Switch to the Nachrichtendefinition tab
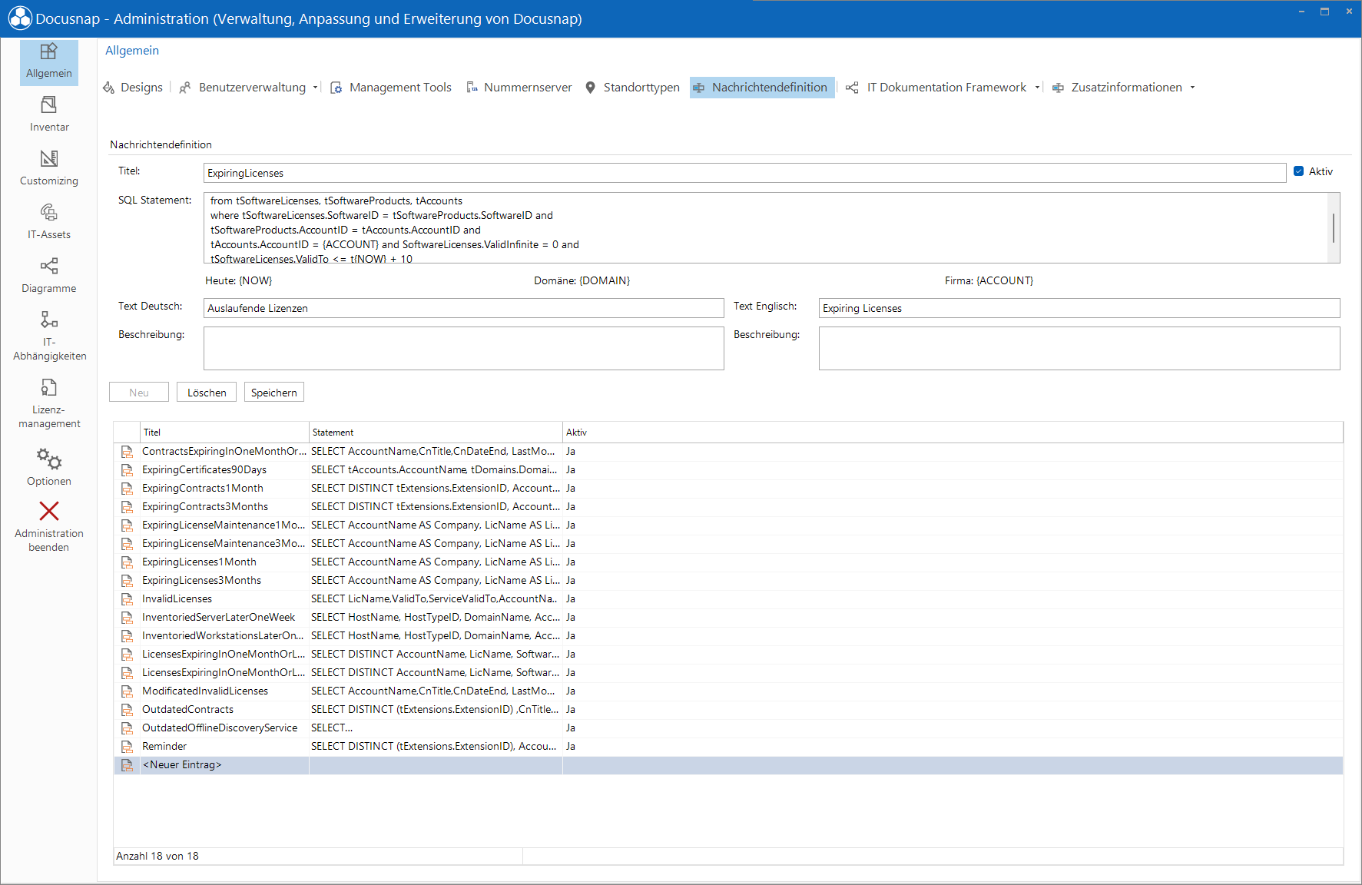The height and width of the screenshot is (885, 1362). click(x=761, y=88)
